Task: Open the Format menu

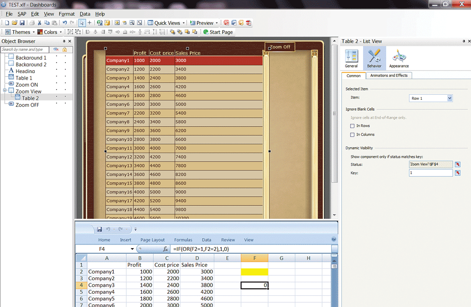Action: coord(66,14)
